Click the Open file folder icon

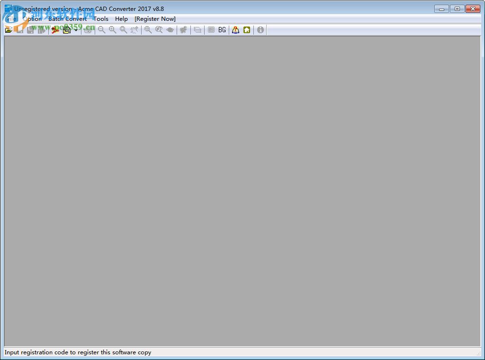(9, 30)
